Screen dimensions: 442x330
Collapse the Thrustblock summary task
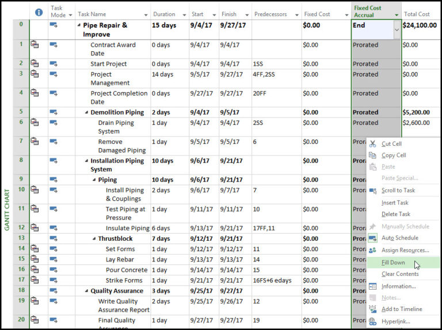pyautogui.click(x=94, y=238)
